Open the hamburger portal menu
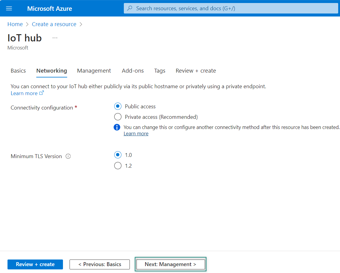 pyautogui.click(x=9, y=8)
